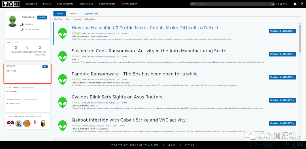Filter pulses by Subscribed

tap(90, 19)
